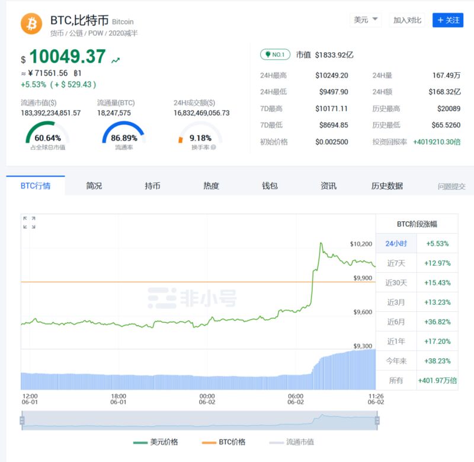
Task: Open the 美元 currency dropdown
Action: point(366,20)
